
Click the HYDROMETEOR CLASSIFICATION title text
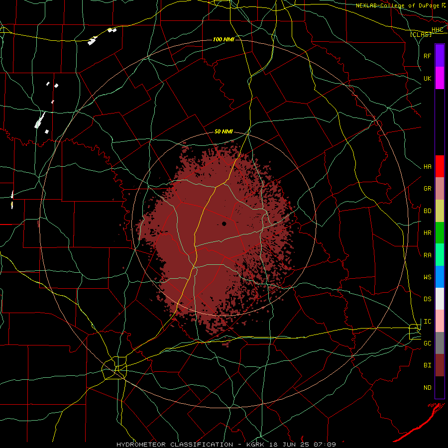[x=175, y=445]
